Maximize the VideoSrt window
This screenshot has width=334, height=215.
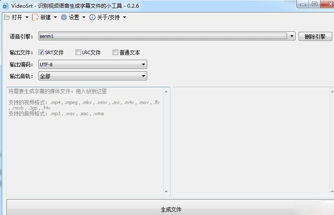click(315, 4)
